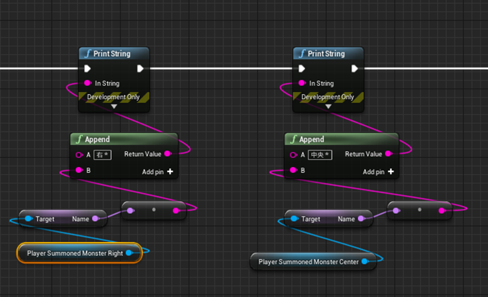The image size is (488, 297).
Task: Expand the left Print String node's advanced options
Action: 114,106
